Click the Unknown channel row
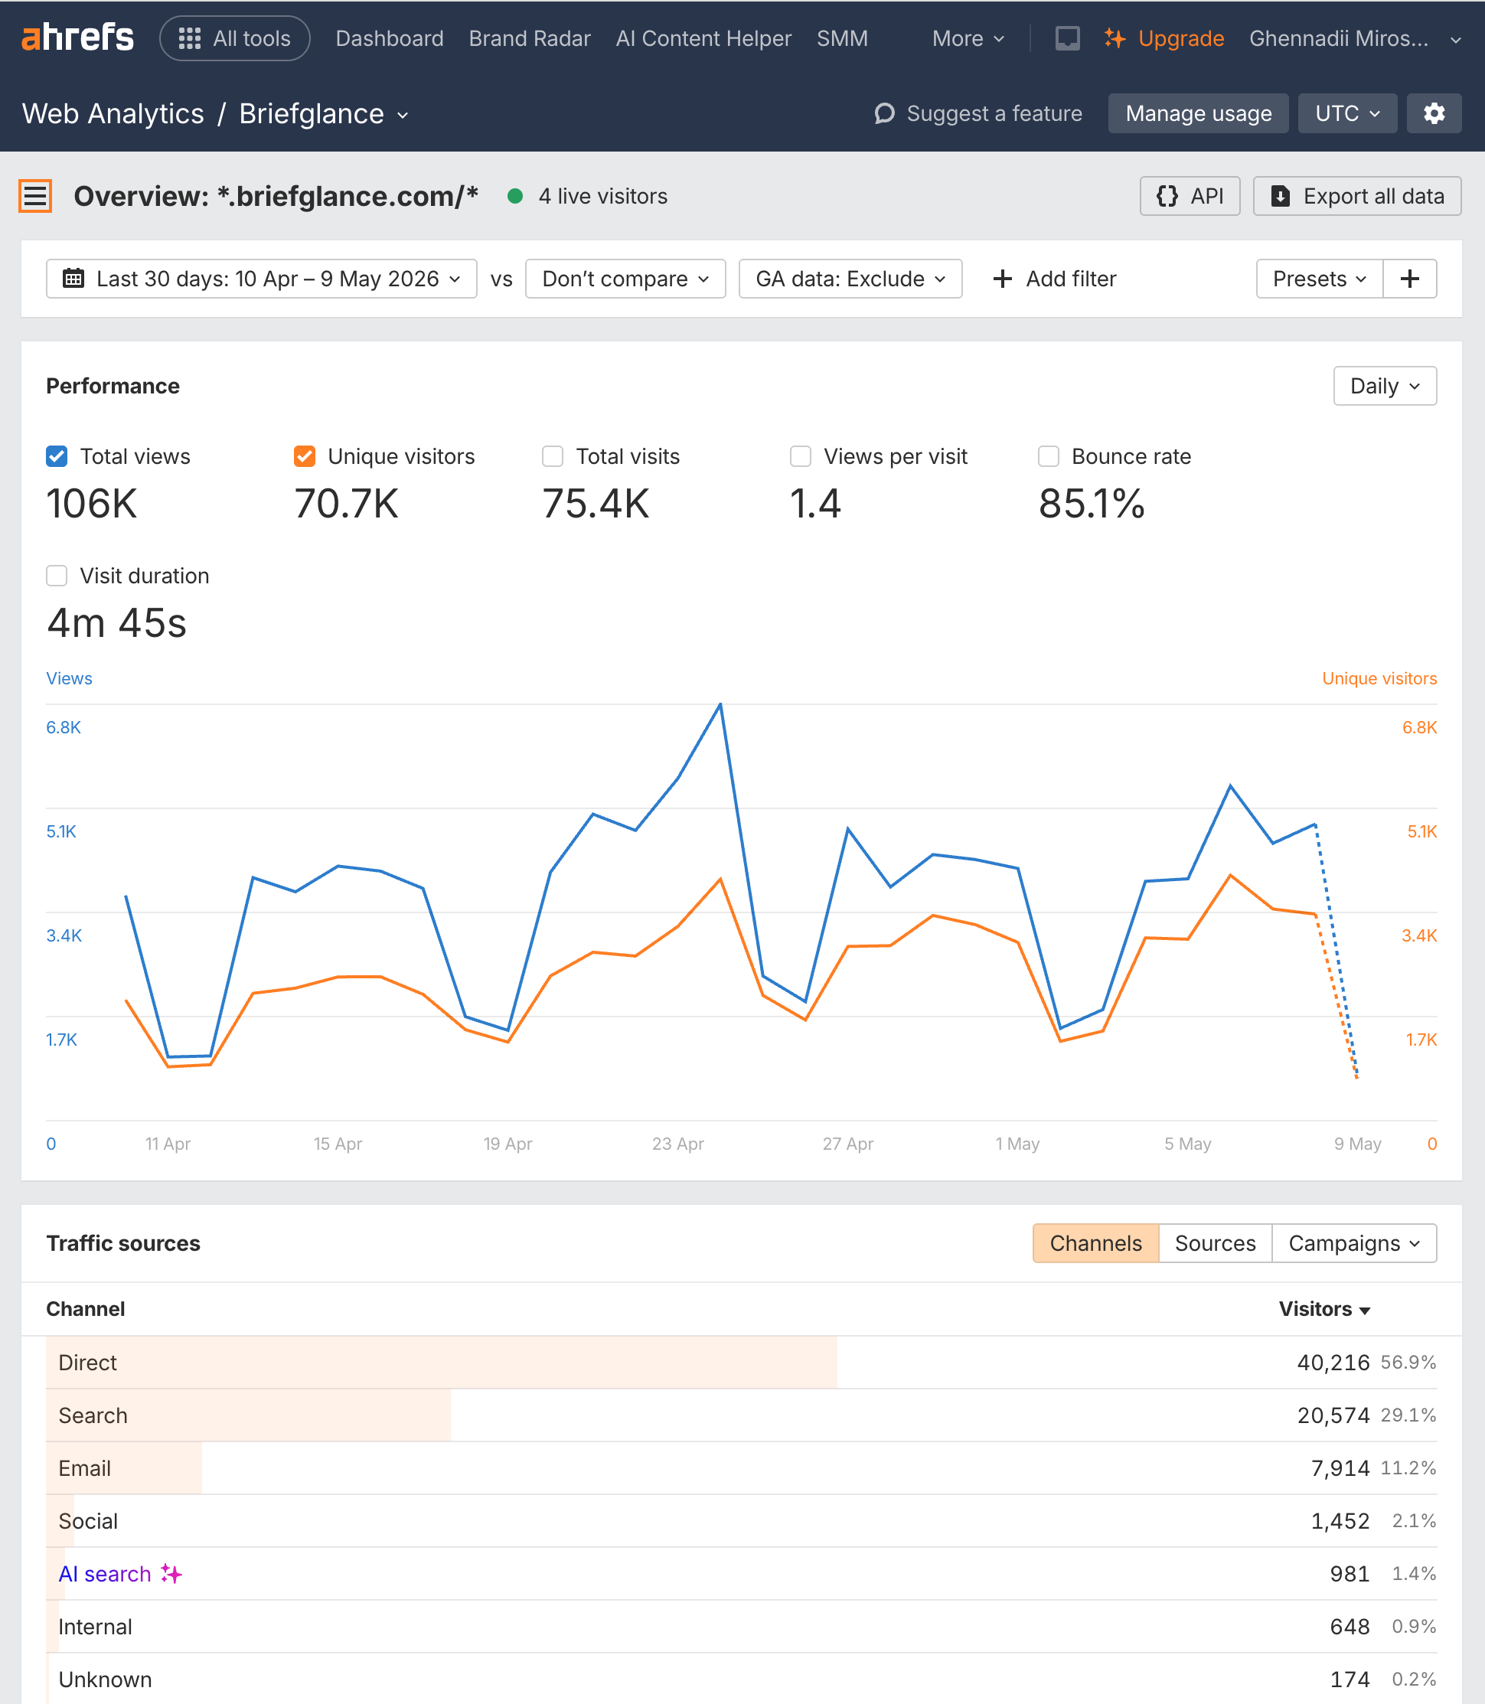This screenshot has height=1704, width=1485. (x=742, y=1680)
